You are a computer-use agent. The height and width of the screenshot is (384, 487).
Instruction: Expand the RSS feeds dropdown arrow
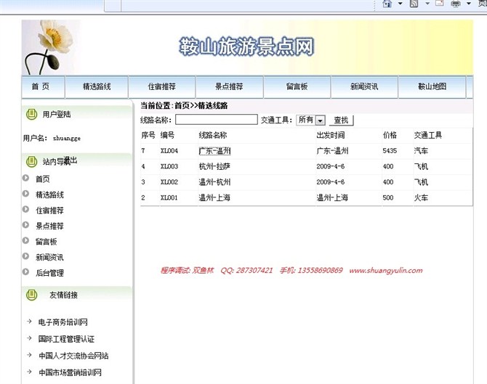coord(427,4)
